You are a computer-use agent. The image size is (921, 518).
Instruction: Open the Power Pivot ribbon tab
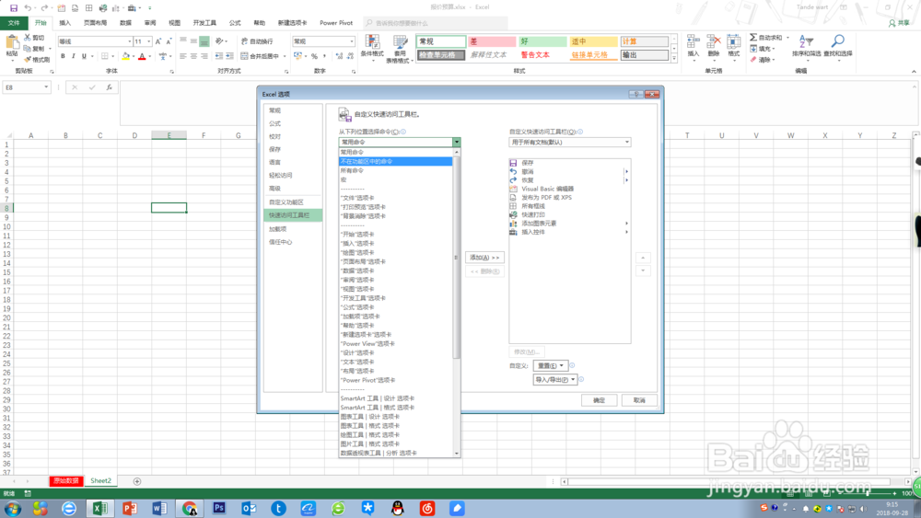point(336,23)
